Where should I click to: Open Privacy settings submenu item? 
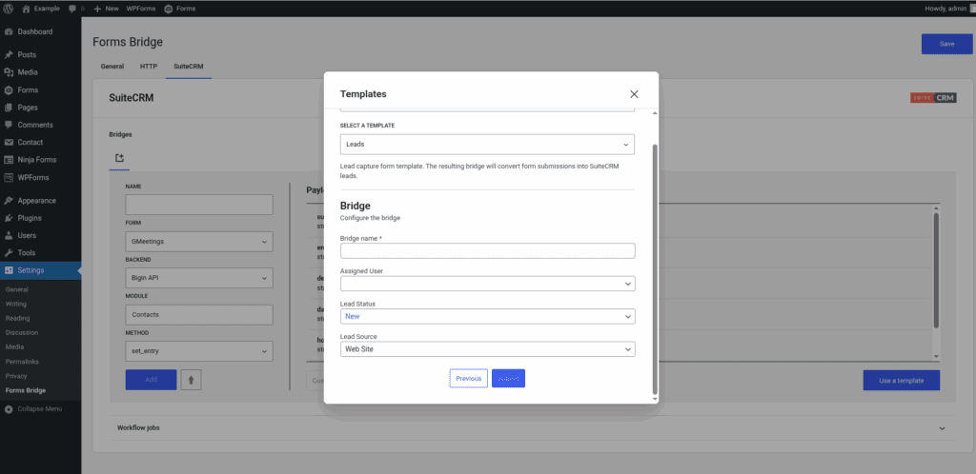[x=15, y=376]
